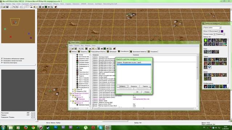
Task: Click minimap preview in World Editor
Action: coord(18,26)
